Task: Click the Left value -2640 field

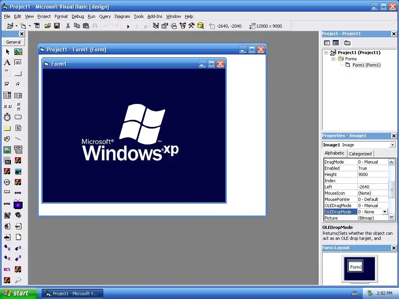Action: (x=373, y=187)
